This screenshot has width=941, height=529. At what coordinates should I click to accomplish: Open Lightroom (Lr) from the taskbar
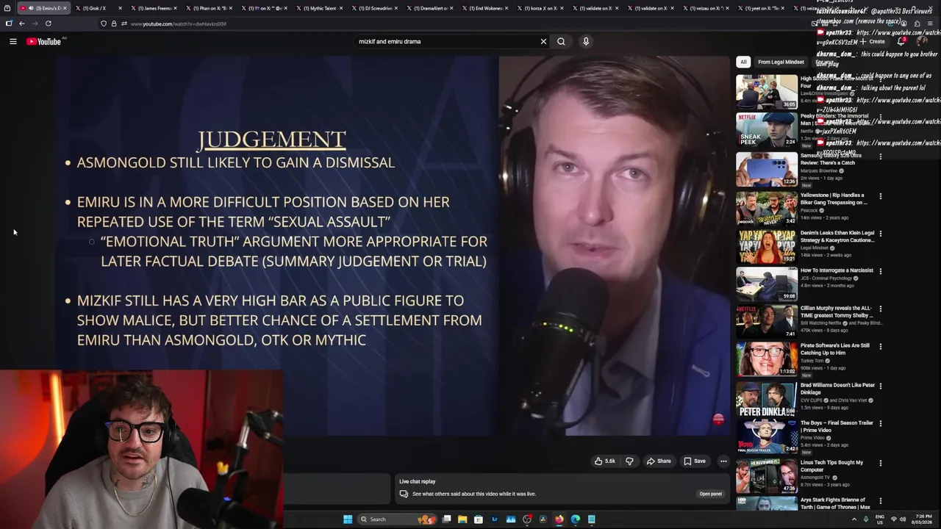point(495,519)
